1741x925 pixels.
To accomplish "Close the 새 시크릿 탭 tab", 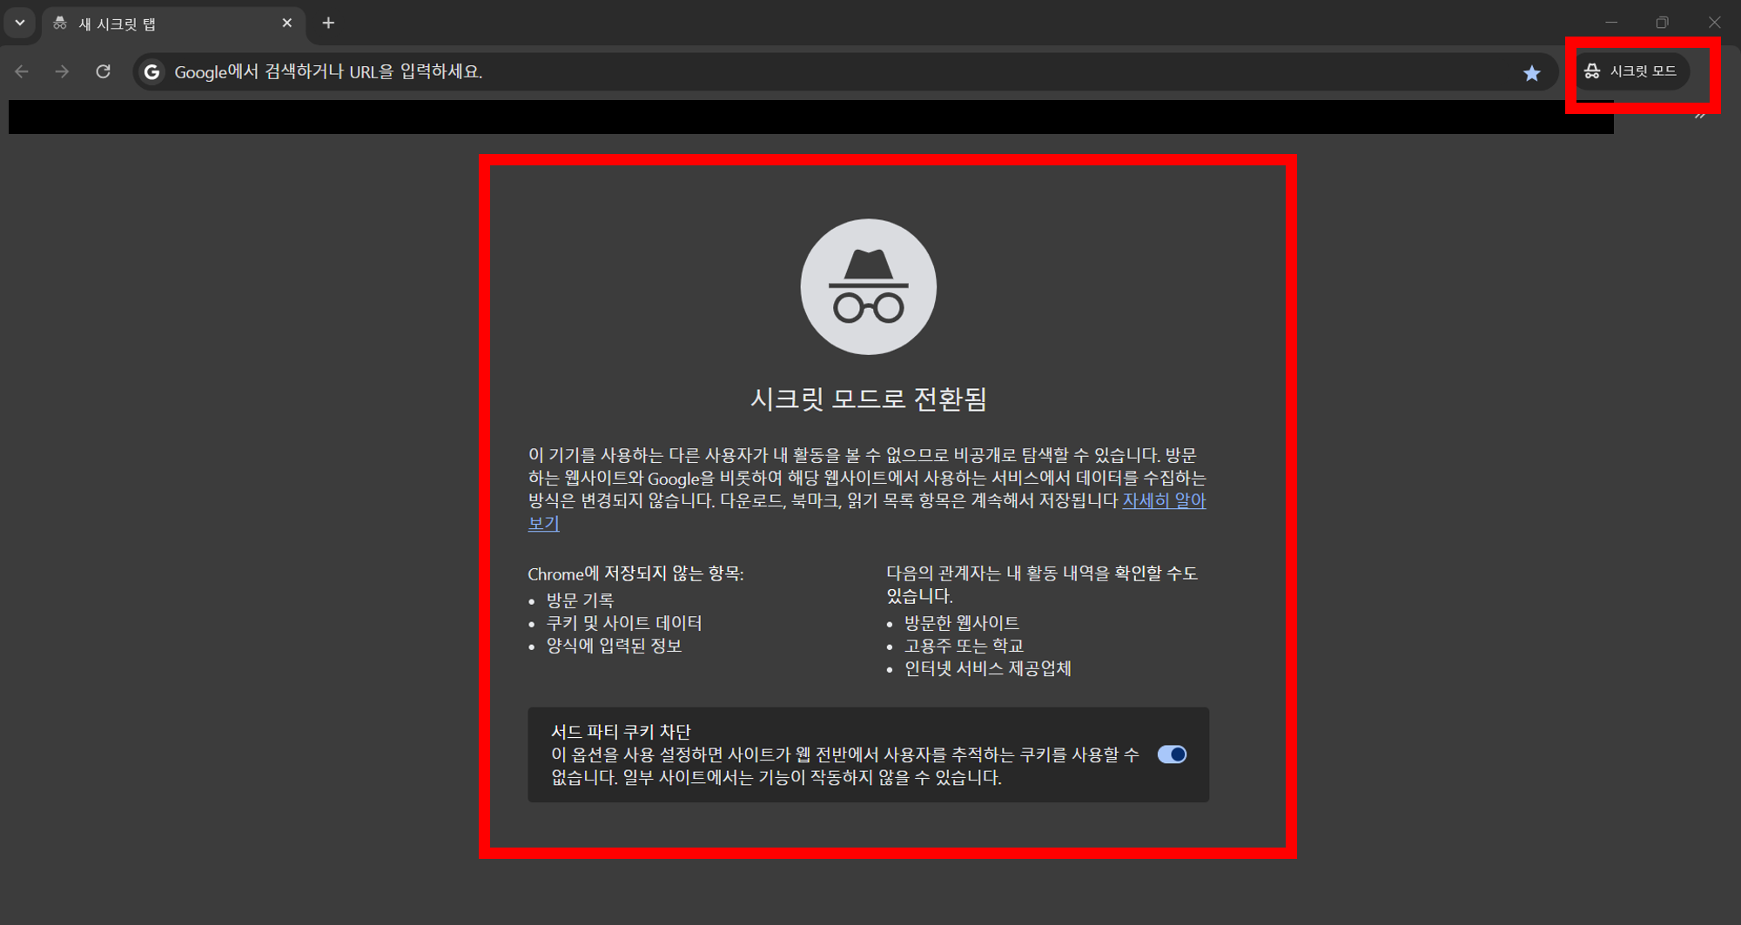I will click(286, 23).
